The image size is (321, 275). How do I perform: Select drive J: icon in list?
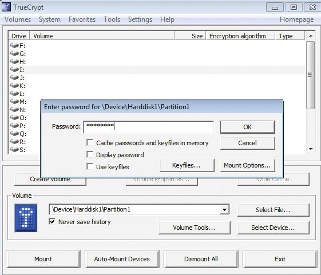[x=14, y=77]
